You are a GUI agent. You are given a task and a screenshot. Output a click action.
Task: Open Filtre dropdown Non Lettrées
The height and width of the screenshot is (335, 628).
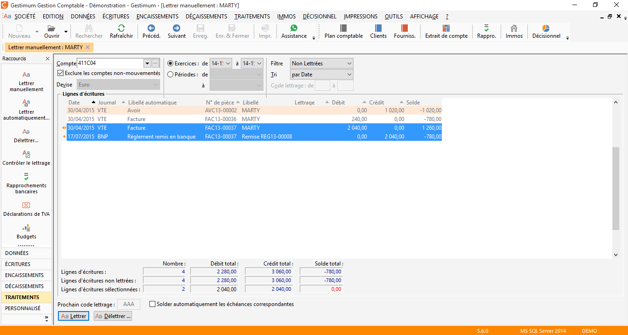coord(321,64)
